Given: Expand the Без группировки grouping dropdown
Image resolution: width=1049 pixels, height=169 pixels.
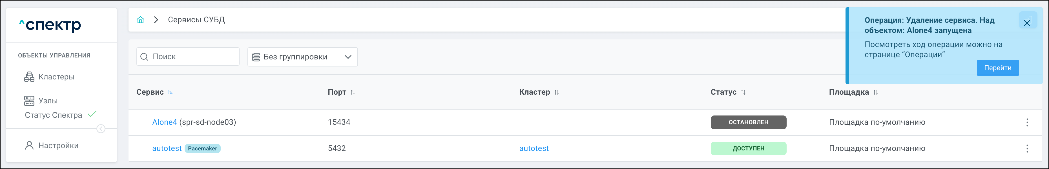Looking at the screenshot, I should click(x=302, y=57).
